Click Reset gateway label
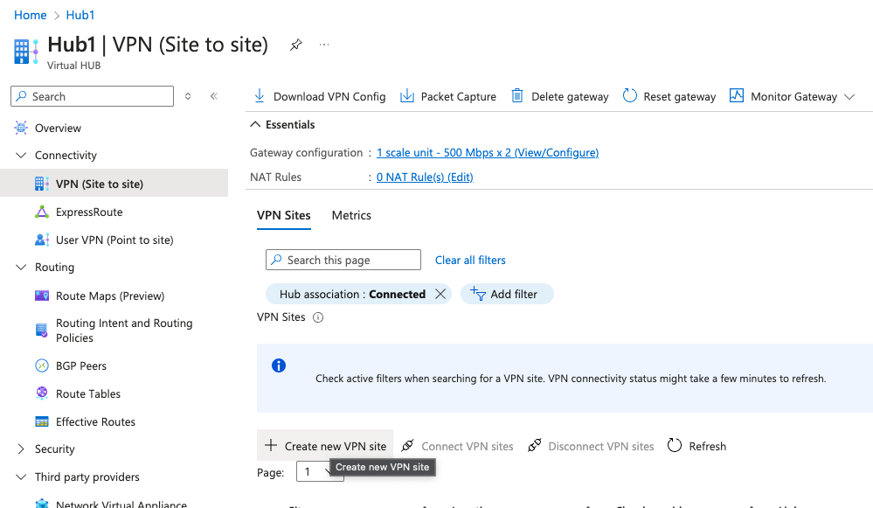 [680, 97]
